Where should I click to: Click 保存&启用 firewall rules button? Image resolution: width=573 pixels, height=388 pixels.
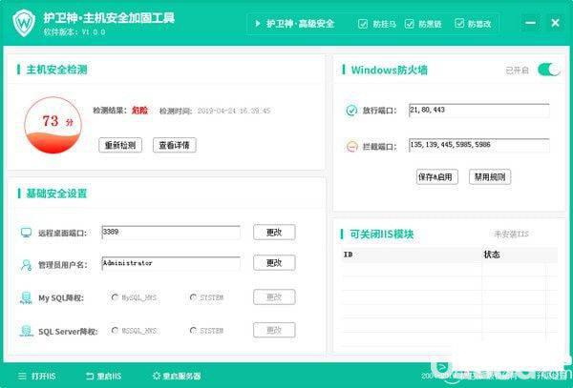[x=437, y=177]
